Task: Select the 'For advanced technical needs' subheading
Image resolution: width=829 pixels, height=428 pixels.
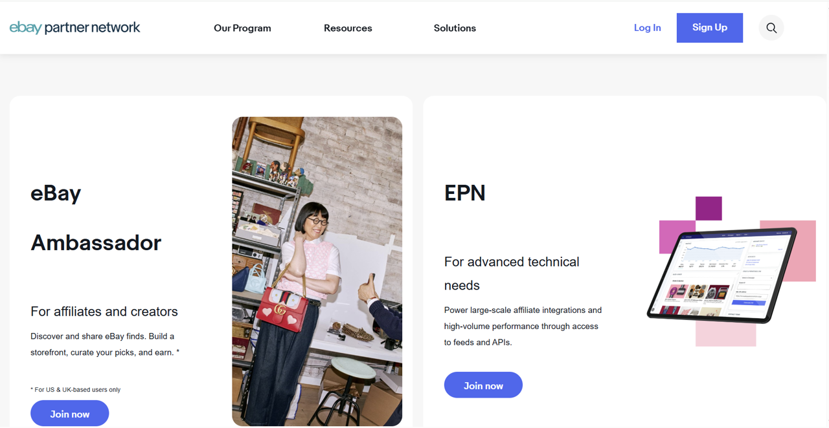Action: 512,273
